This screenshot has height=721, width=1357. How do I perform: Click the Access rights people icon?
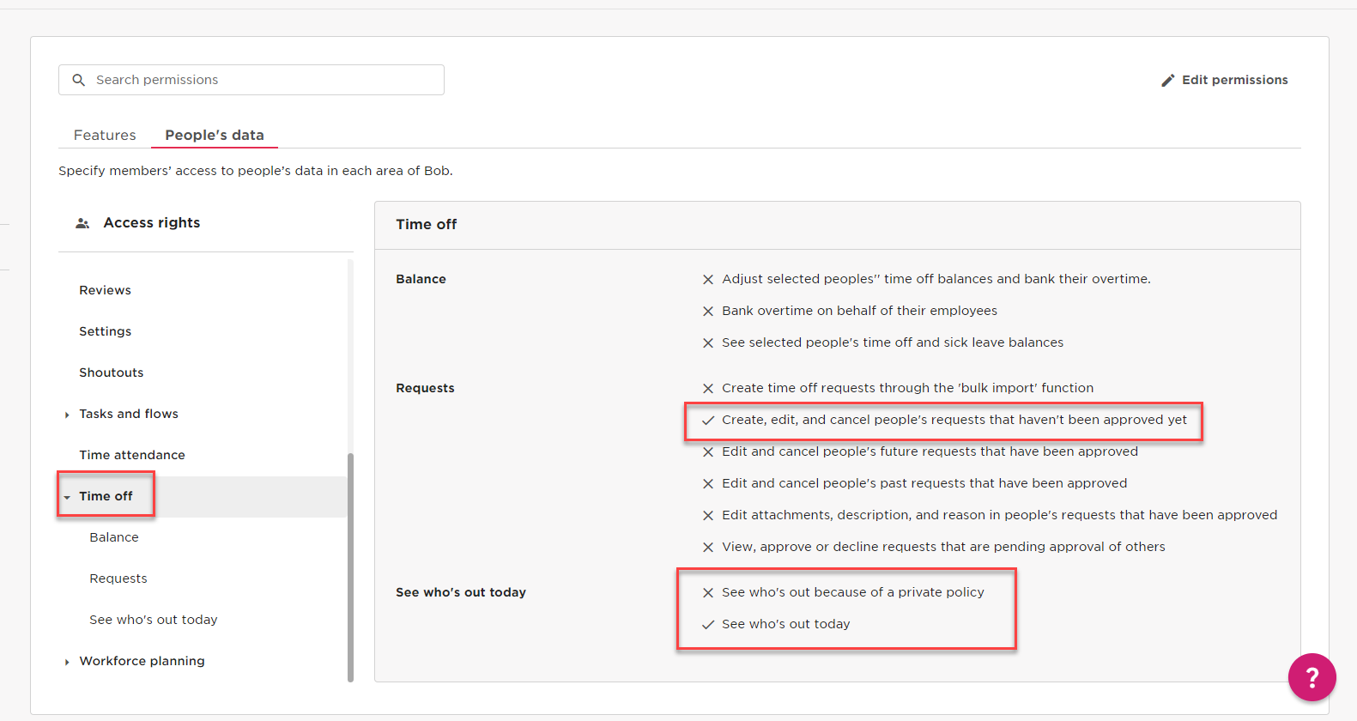click(x=82, y=223)
